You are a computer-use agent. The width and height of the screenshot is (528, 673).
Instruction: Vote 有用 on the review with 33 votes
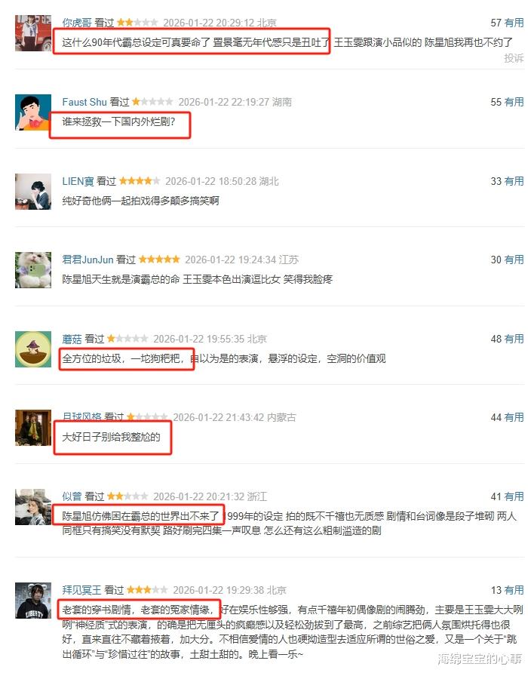(514, 181)
